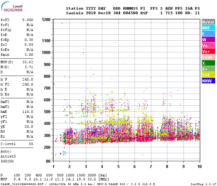Click the fmin value 3.00
217x186 pixels.
click(29, 55)
